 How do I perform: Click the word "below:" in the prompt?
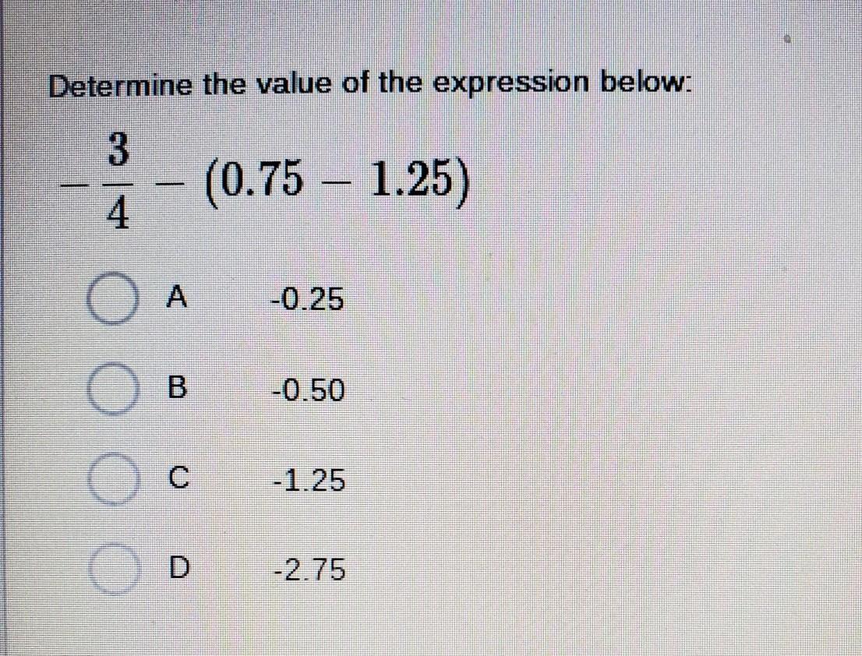click(x=644, y=83)
